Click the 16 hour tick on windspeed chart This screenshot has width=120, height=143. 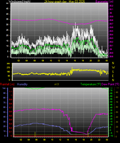[75, 61]
